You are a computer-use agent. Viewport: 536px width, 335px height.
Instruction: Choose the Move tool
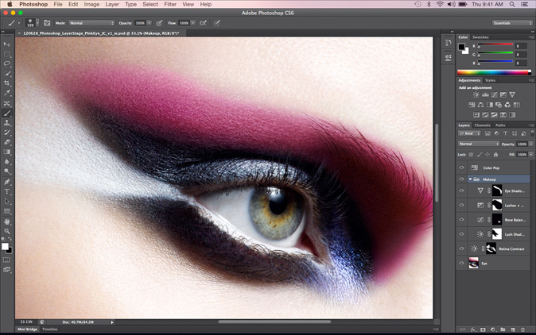[7, 44]
